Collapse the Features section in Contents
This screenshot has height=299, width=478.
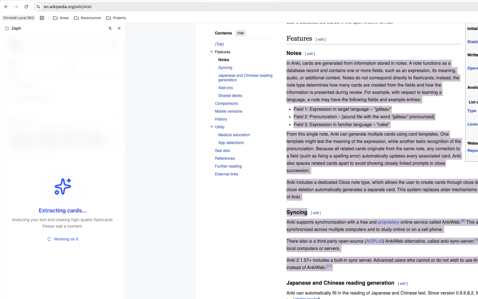coord(211,52)
